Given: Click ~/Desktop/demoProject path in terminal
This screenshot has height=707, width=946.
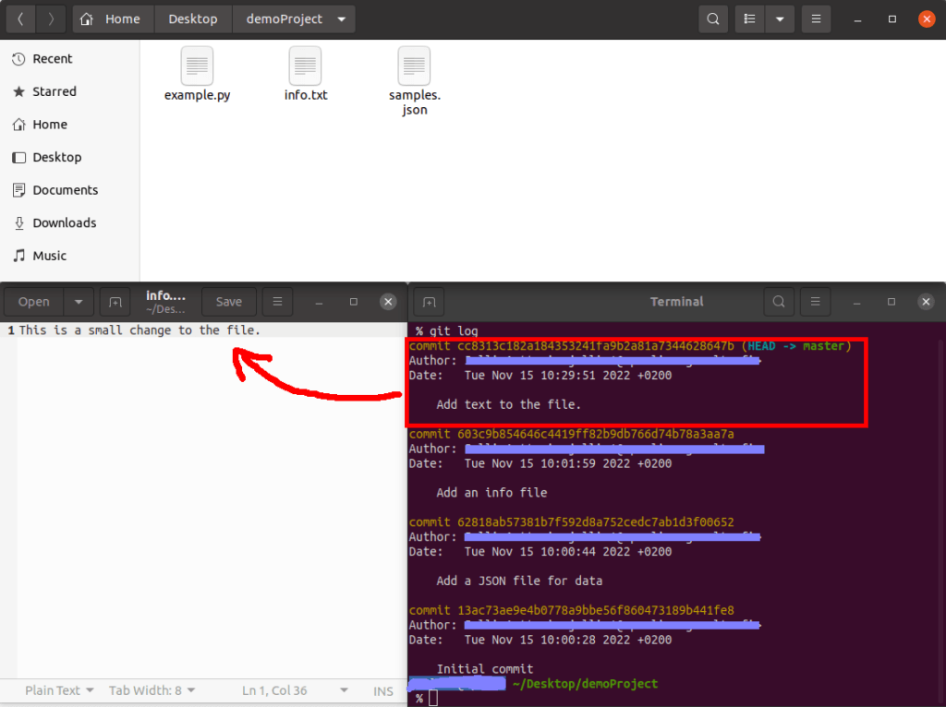Looking at the screenshot, I should tap(585, 684).
